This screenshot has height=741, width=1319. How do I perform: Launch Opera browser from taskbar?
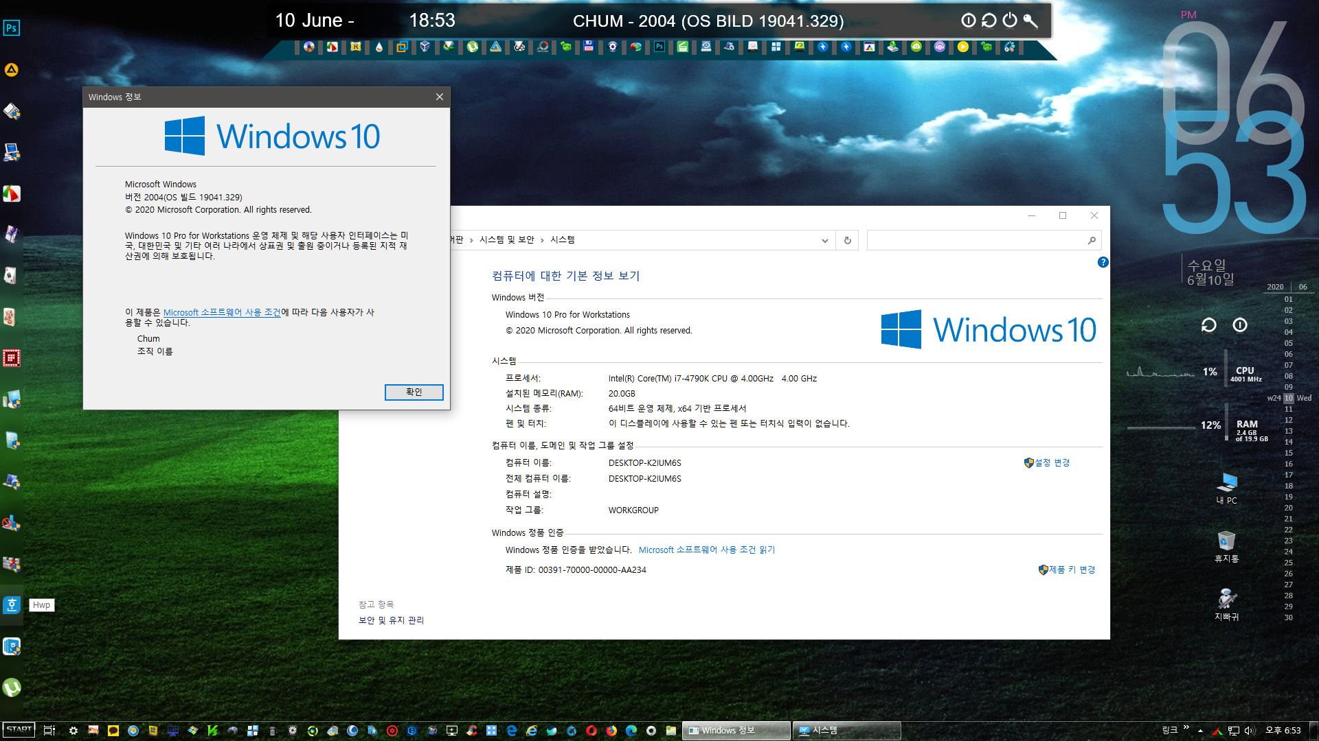(x=591, y=731)
